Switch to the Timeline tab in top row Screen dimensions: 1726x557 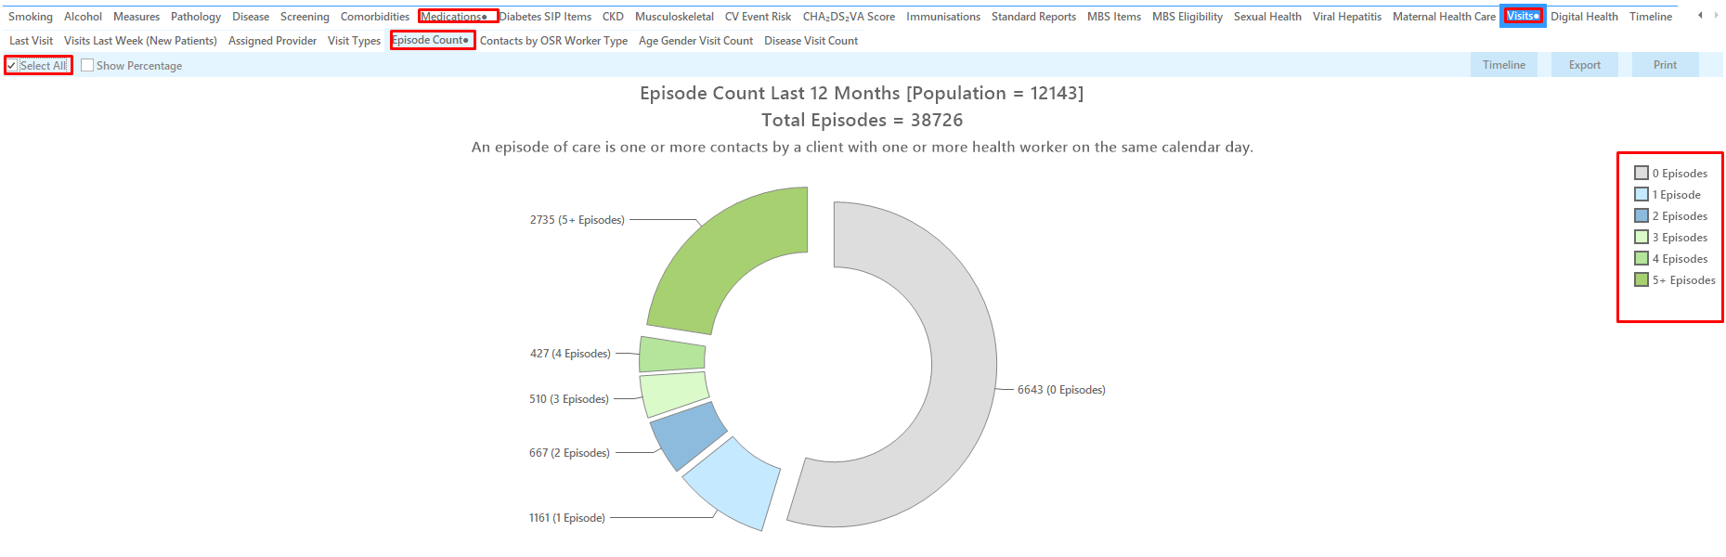pyautogui.click(x=1651, y=17)
